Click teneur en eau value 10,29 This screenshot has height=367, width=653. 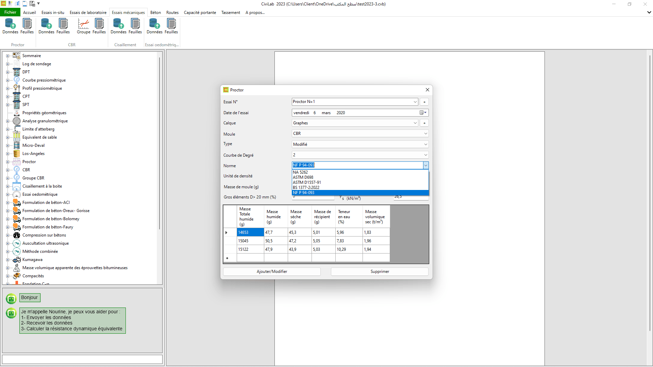coord(349,249)
